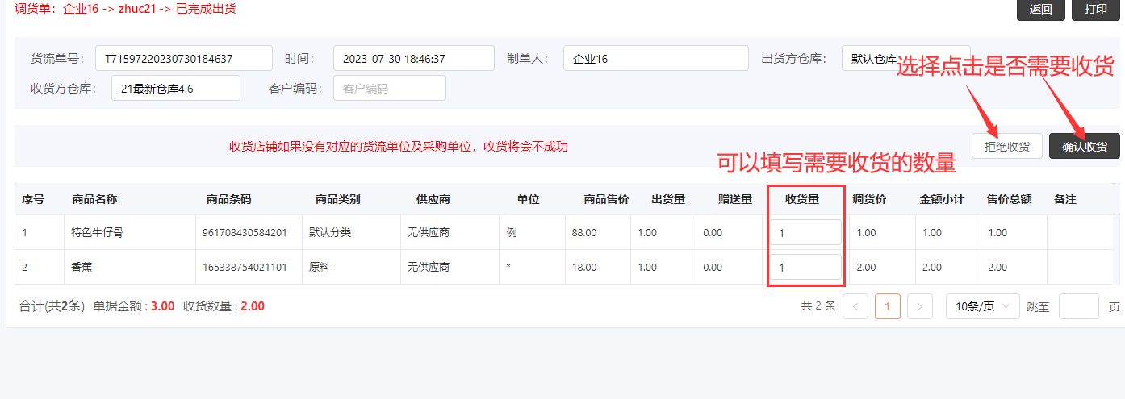The width and height of the screenshot is (1125, 399).
Task: Click the 打印 print button
Action: pos(1095,9)
